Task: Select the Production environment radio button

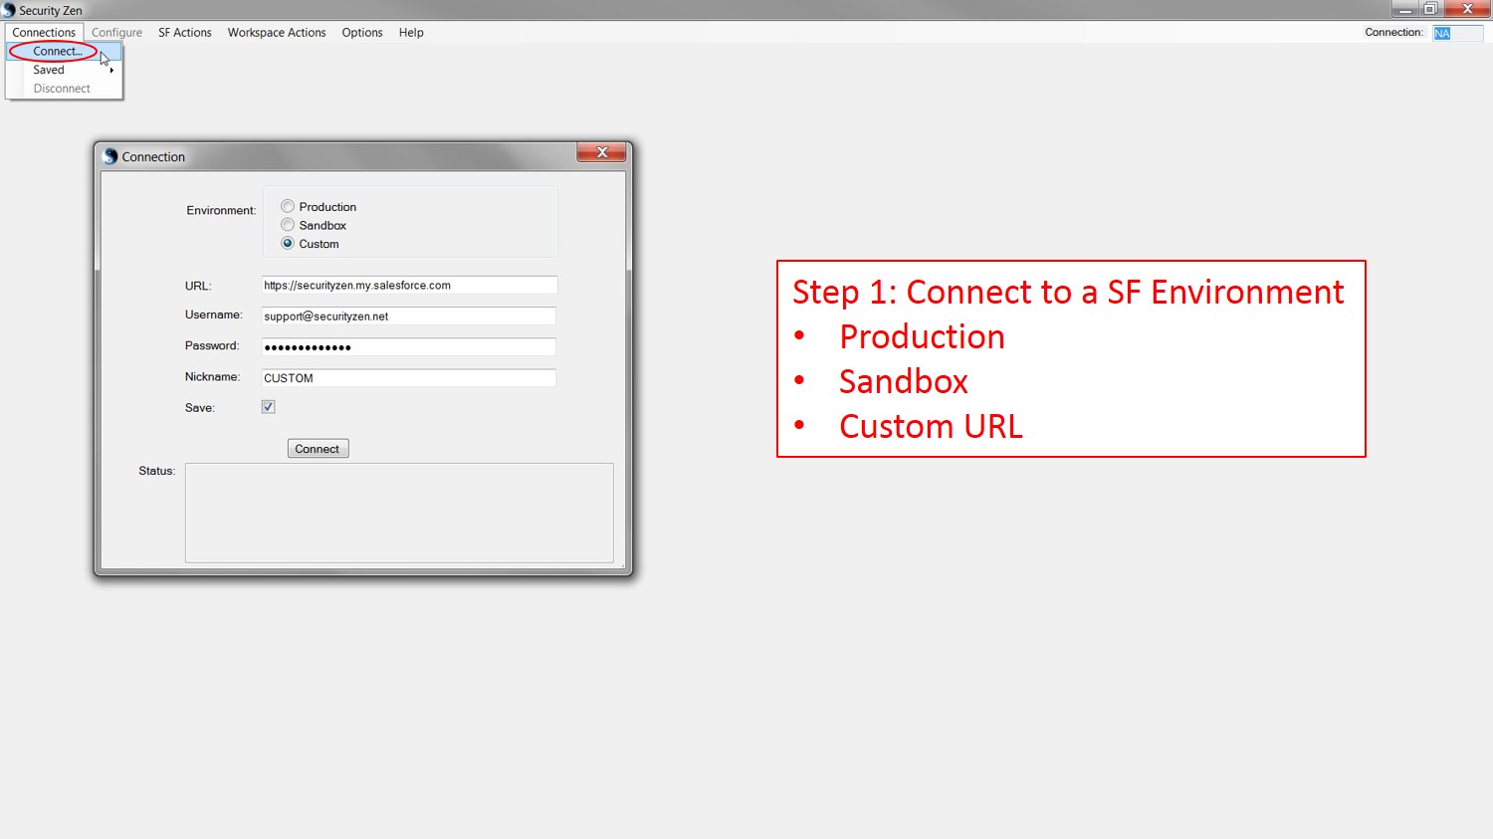Action: 288,207
